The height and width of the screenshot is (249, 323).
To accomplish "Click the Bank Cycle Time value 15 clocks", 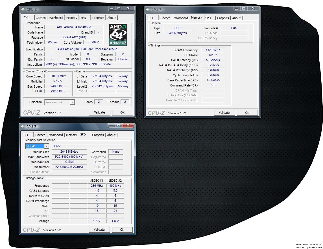I will [x=213, y=80].
